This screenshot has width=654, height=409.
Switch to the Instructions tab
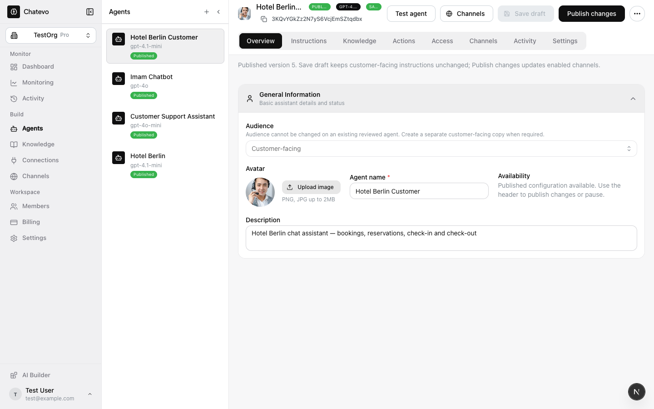[309, 41]
